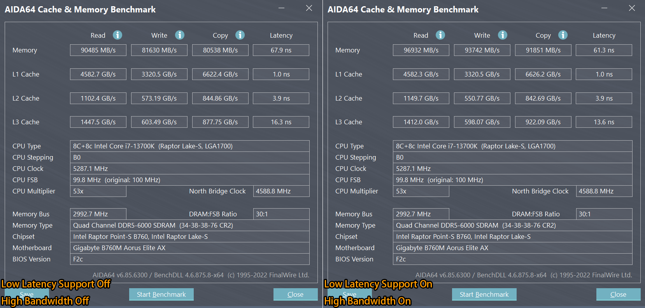Screen dimensions: 645x308
Task: Start Benchmark in the left window
Action: [x=161, y=294]
